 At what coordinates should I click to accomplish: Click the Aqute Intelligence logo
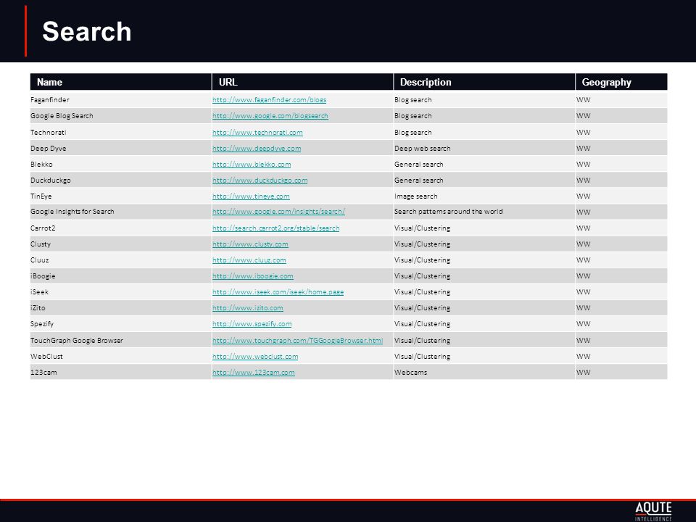[653, 511]
